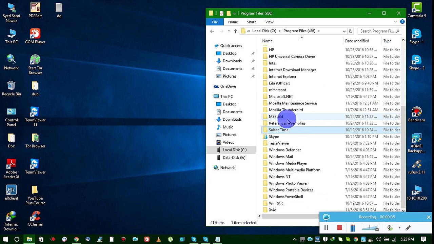This screenshot has width=434, height=244.
Task: Select the GOM Player desktop icon
Action: [x=35, y=36]
